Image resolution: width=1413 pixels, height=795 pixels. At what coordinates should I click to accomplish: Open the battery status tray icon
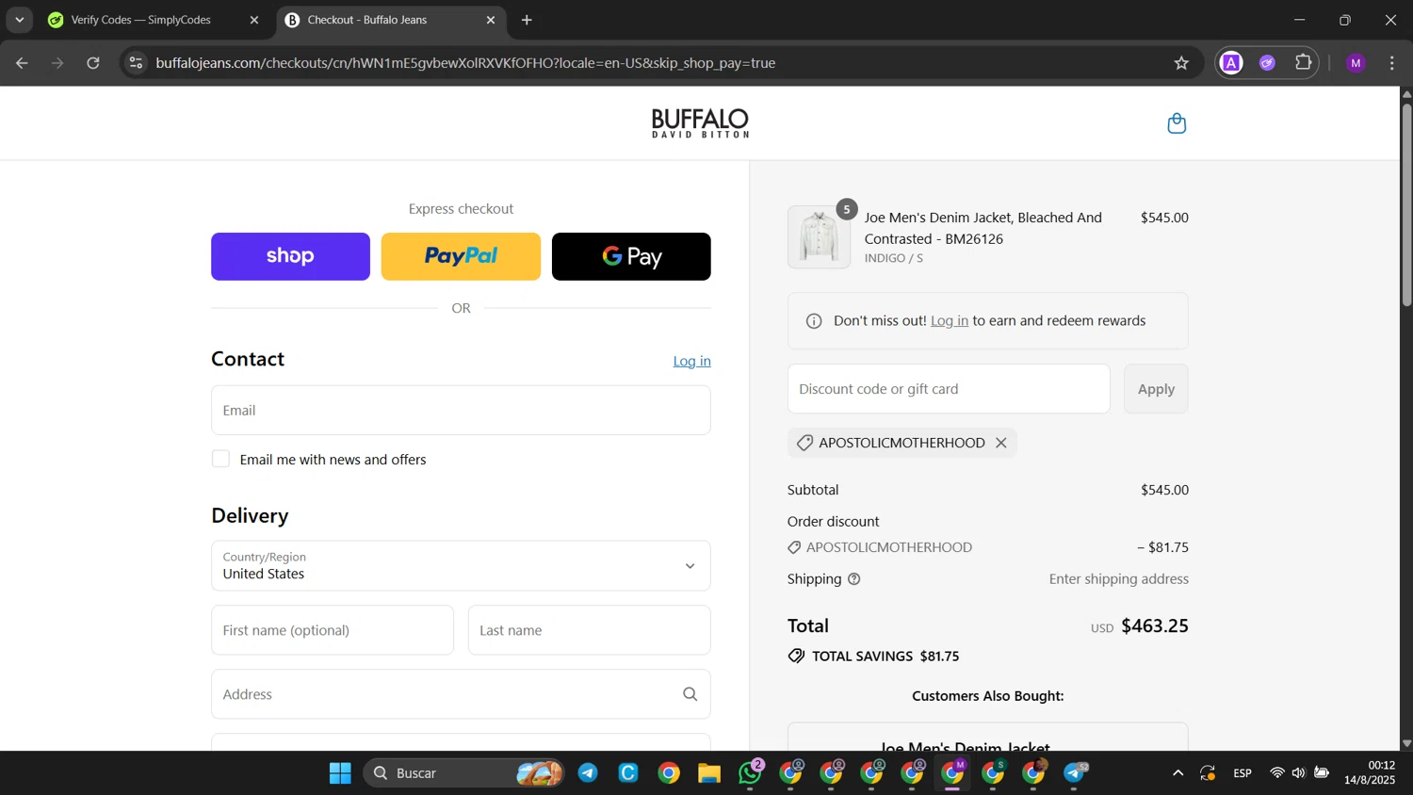pyautogui.click(x=1322, y=773)
